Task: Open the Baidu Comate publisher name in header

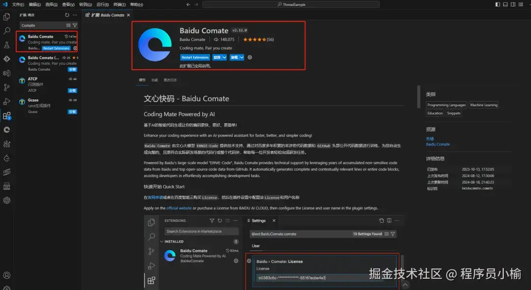Action: point(192,40)
